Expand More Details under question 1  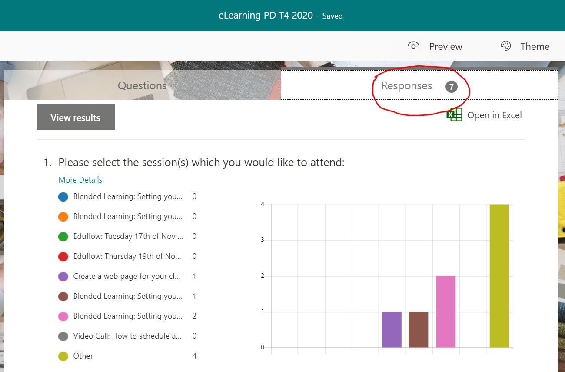[x=80, y=179]
